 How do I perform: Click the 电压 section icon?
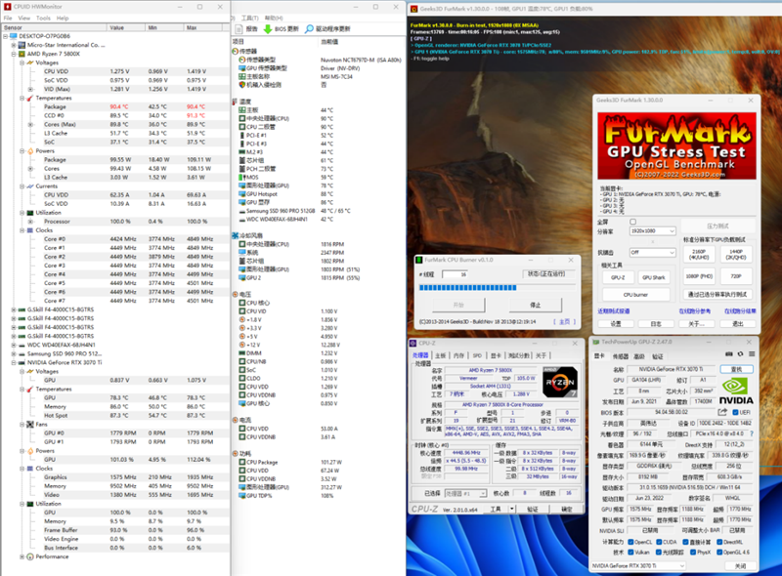click(236, 295)
